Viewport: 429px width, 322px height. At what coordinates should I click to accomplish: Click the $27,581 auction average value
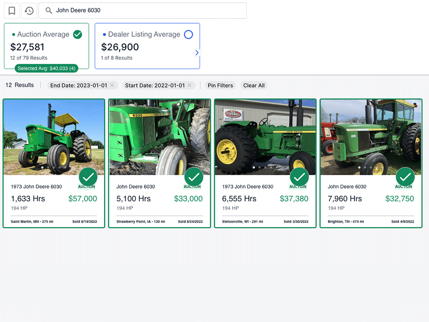(27, 47)
